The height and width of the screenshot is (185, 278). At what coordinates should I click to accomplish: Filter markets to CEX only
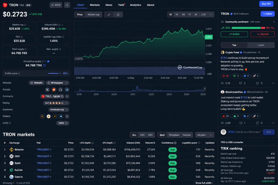(x=142, y=135)
